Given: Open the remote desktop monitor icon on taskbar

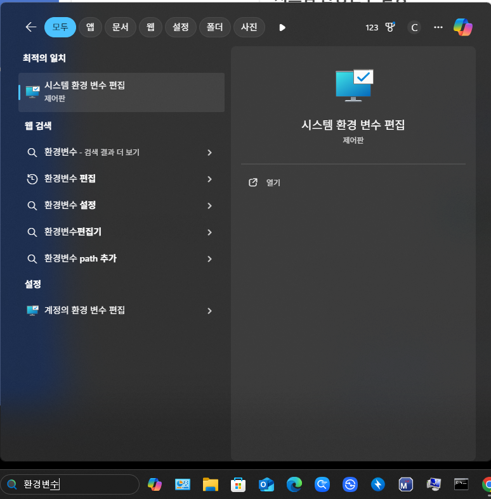Looking at the screenshot, I should coord(434,484).
